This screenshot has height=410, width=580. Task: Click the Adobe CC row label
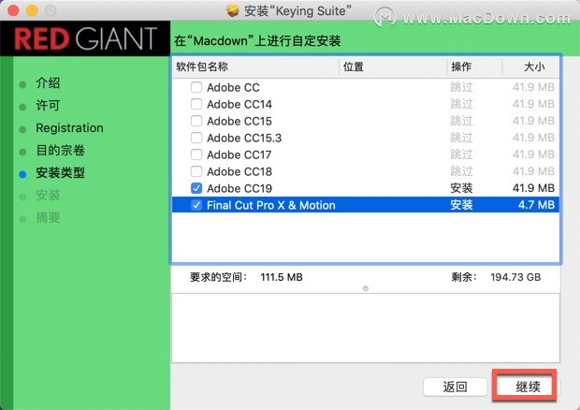[233, 87]
